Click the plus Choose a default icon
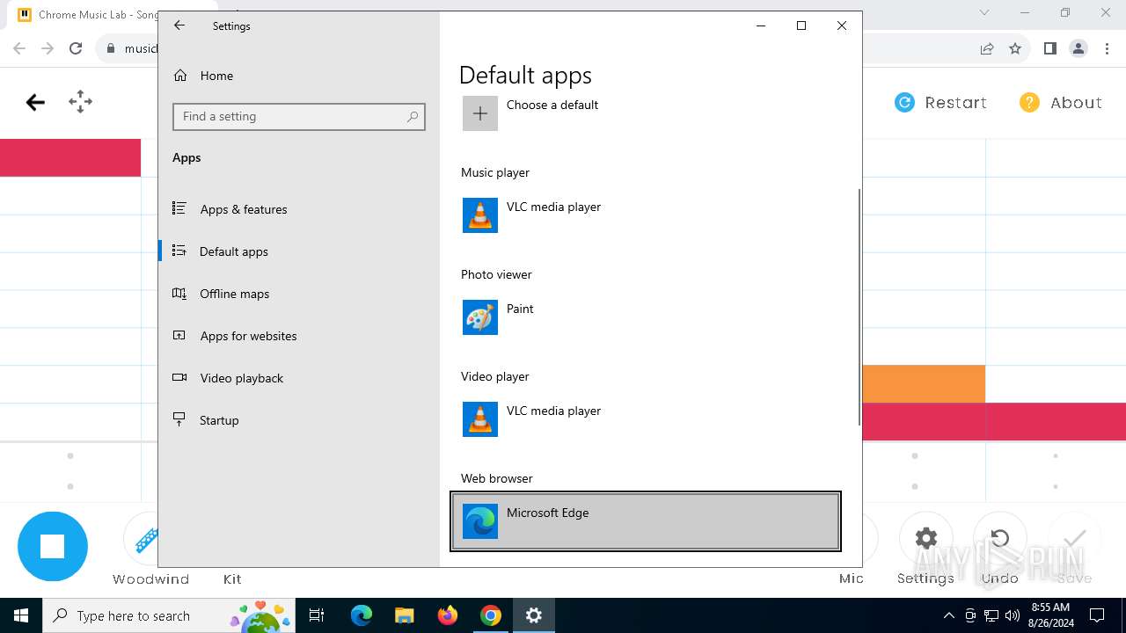The width and height of the screenshot is (1126, 633). tap(480, 113)
